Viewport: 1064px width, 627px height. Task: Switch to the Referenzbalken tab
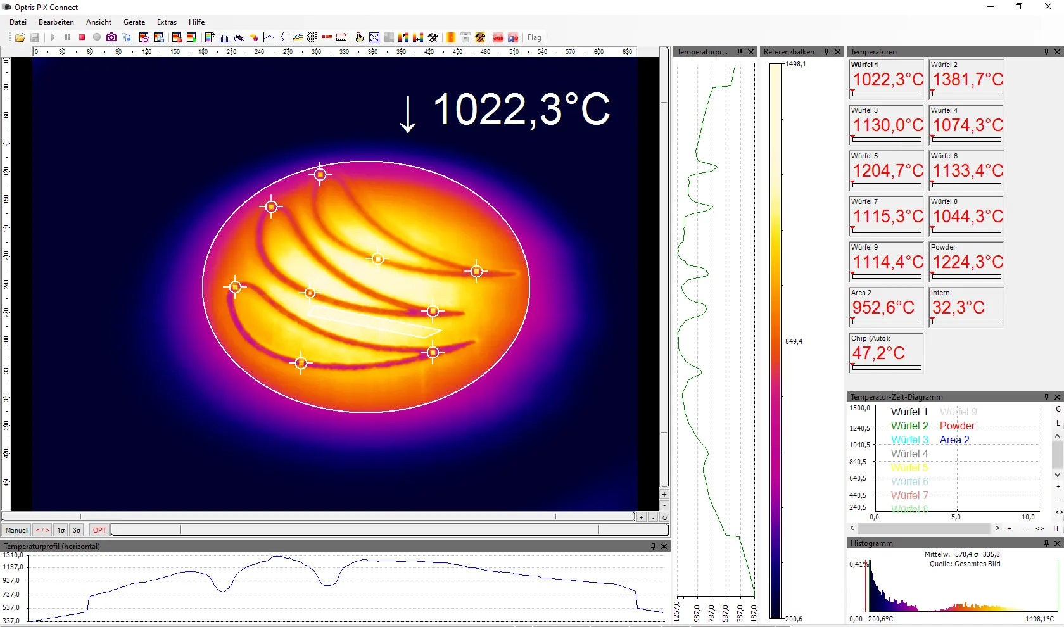(789, 51)
